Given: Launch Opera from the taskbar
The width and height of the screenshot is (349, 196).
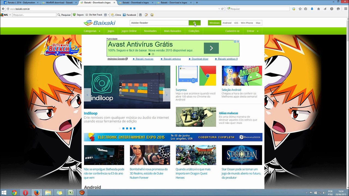Looking at the screenshot, I should [x=25, y=193].
